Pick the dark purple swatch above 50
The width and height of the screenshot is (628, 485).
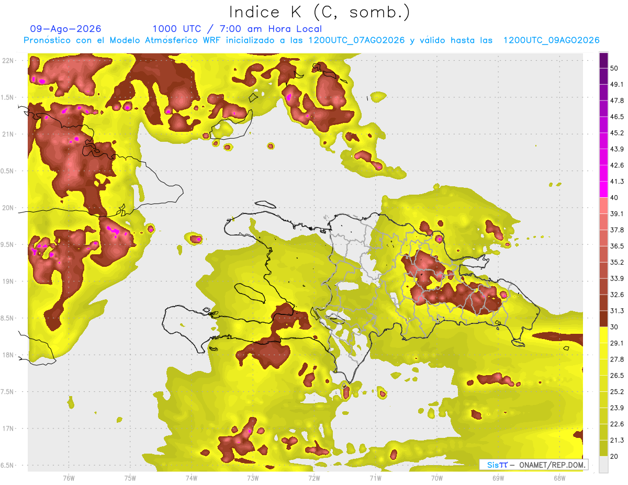click(x=603, y=60)
